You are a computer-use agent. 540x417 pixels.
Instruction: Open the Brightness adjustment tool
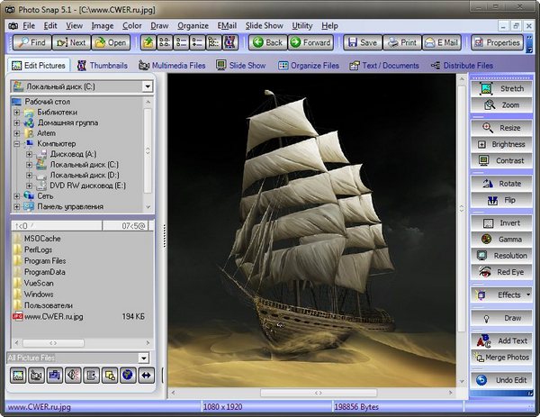pos(502,144)
